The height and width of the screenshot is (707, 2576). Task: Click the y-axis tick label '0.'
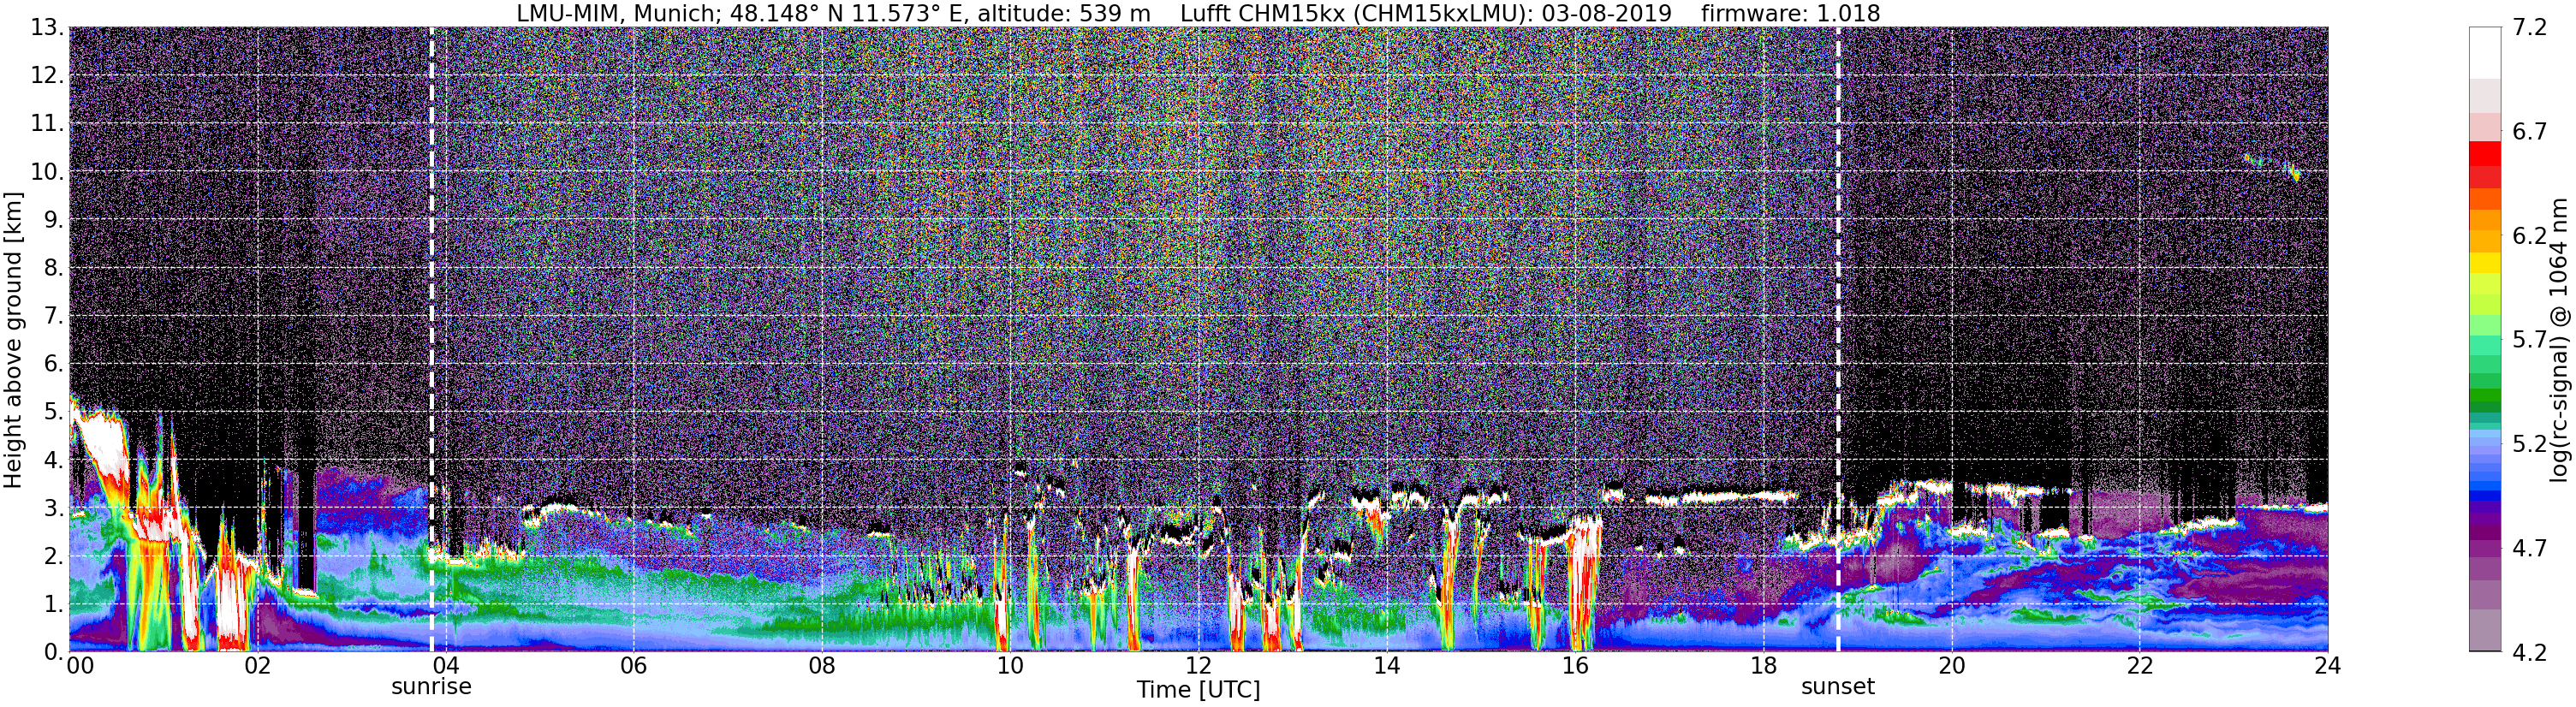(x=54, y=652)
